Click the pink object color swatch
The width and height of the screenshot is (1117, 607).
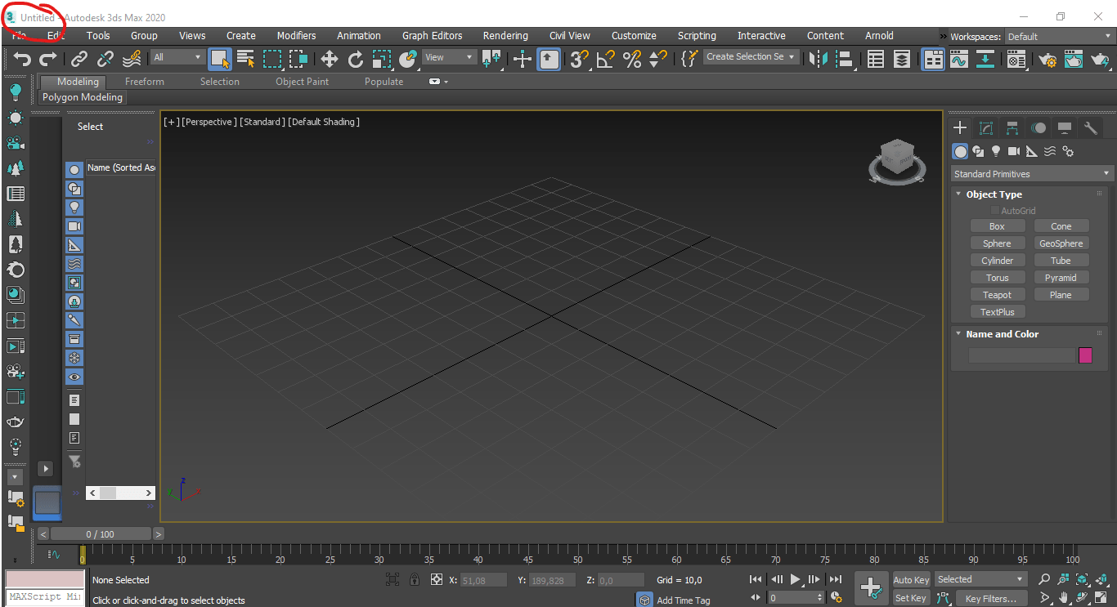1085,355
